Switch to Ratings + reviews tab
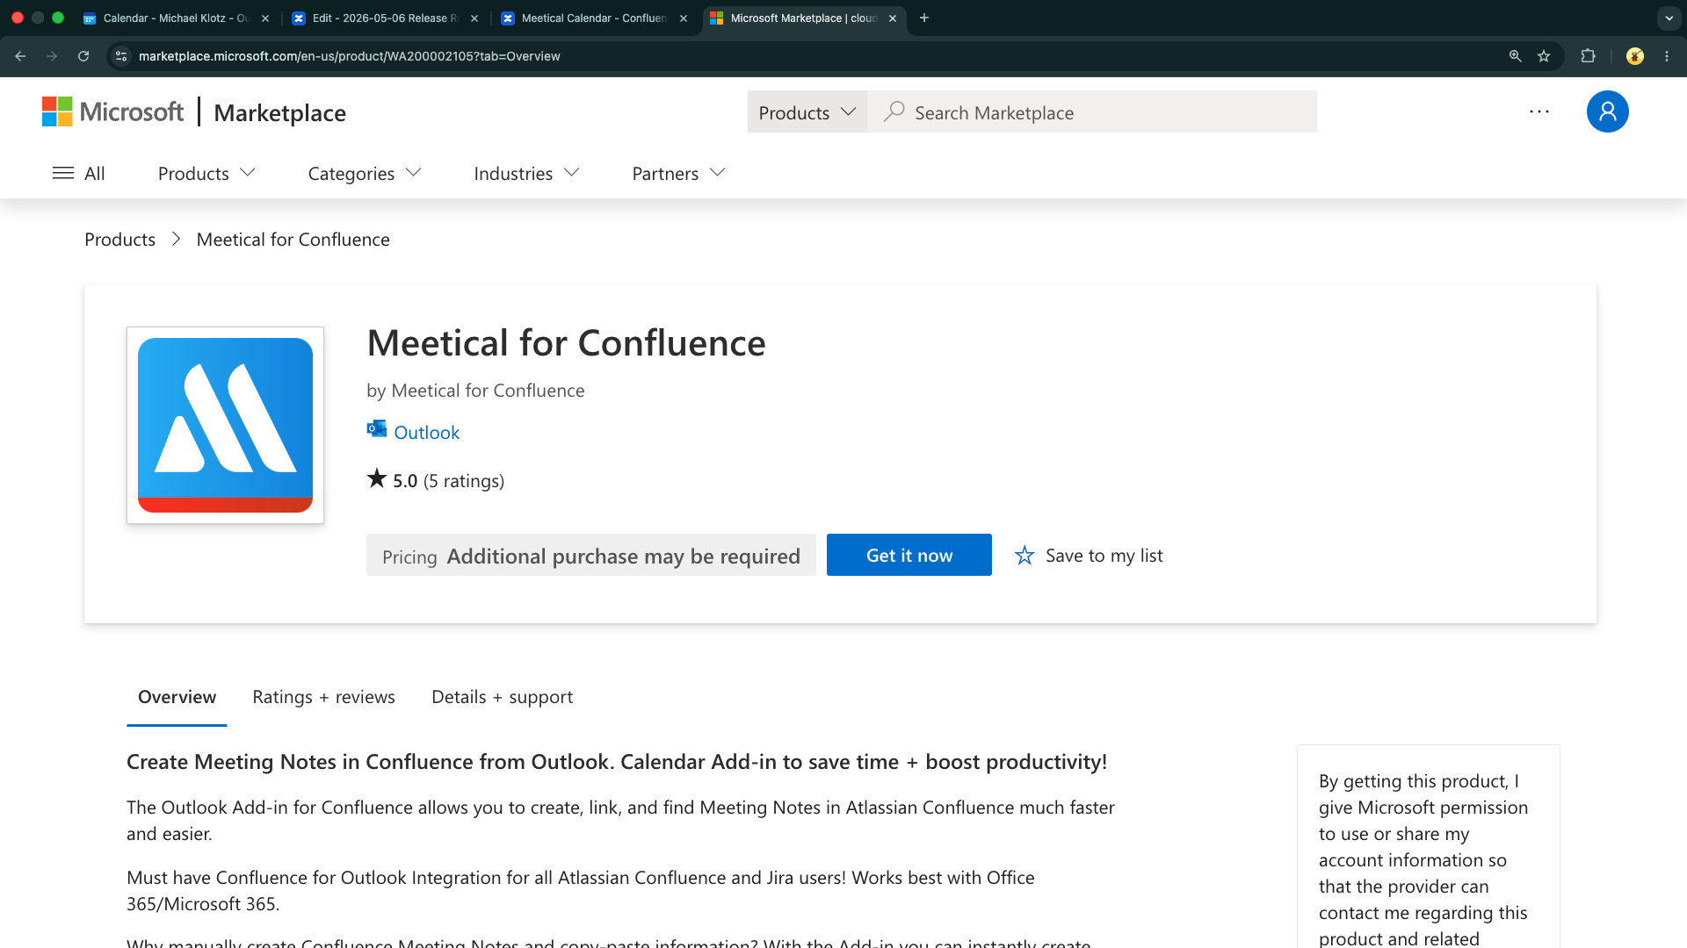1687x948 pixels. 323,697
